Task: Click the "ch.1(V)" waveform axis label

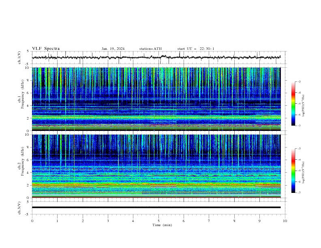Action: tap(19, 58)
